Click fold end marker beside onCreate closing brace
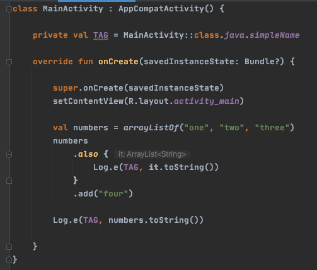Image resolution: width=317 pixels, height=270 pixels. click(x=9, y=247)
